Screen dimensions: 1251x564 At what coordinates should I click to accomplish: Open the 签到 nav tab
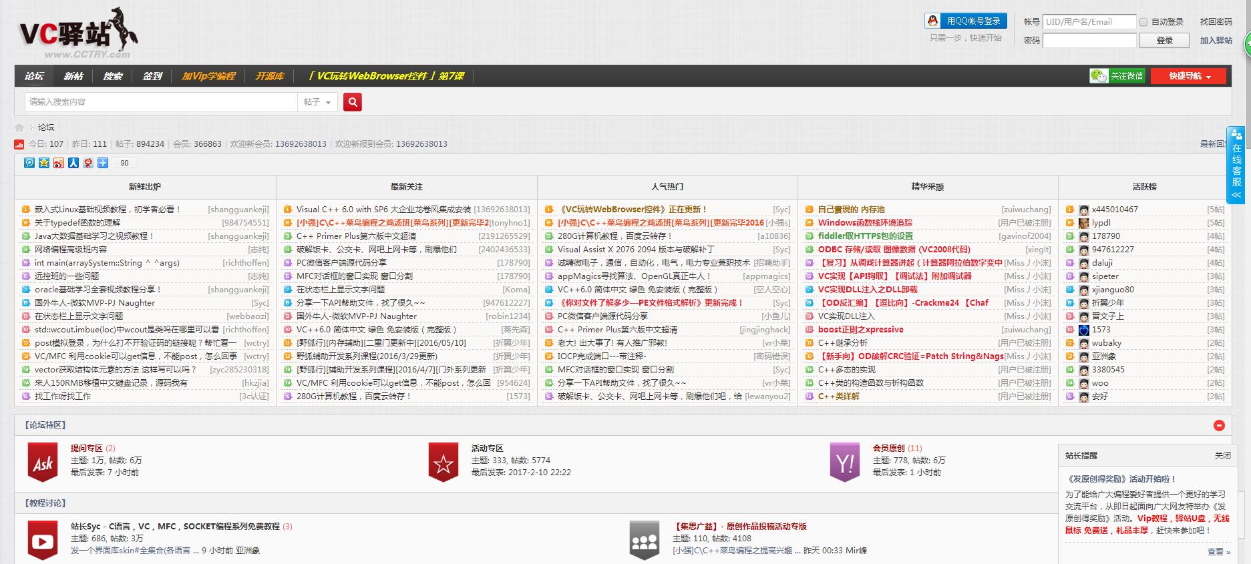(152, 76)
